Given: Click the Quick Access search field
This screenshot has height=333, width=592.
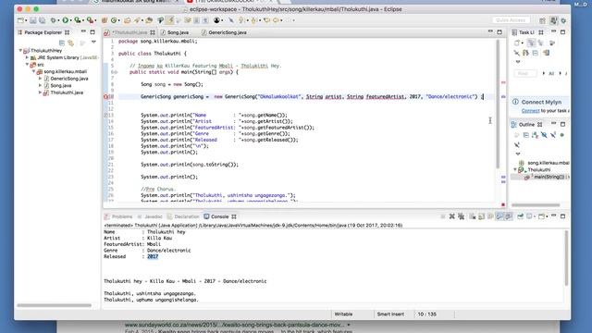Looking at the screenshot, I should (511, 20).
